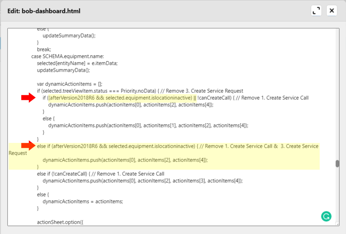
Task: Open the green Grammarly icon
Action: (x=327, y=216)
